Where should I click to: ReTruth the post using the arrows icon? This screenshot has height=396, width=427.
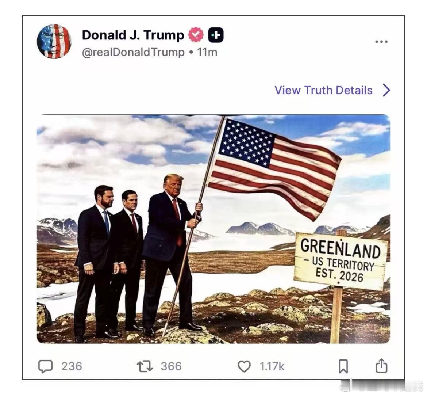[145, 366]
